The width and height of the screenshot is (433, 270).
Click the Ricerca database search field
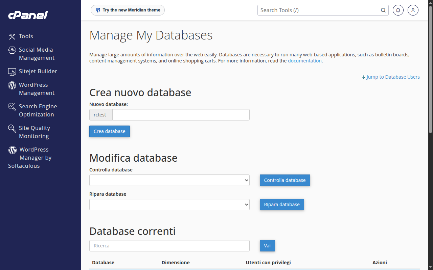[x=169, y=246]
